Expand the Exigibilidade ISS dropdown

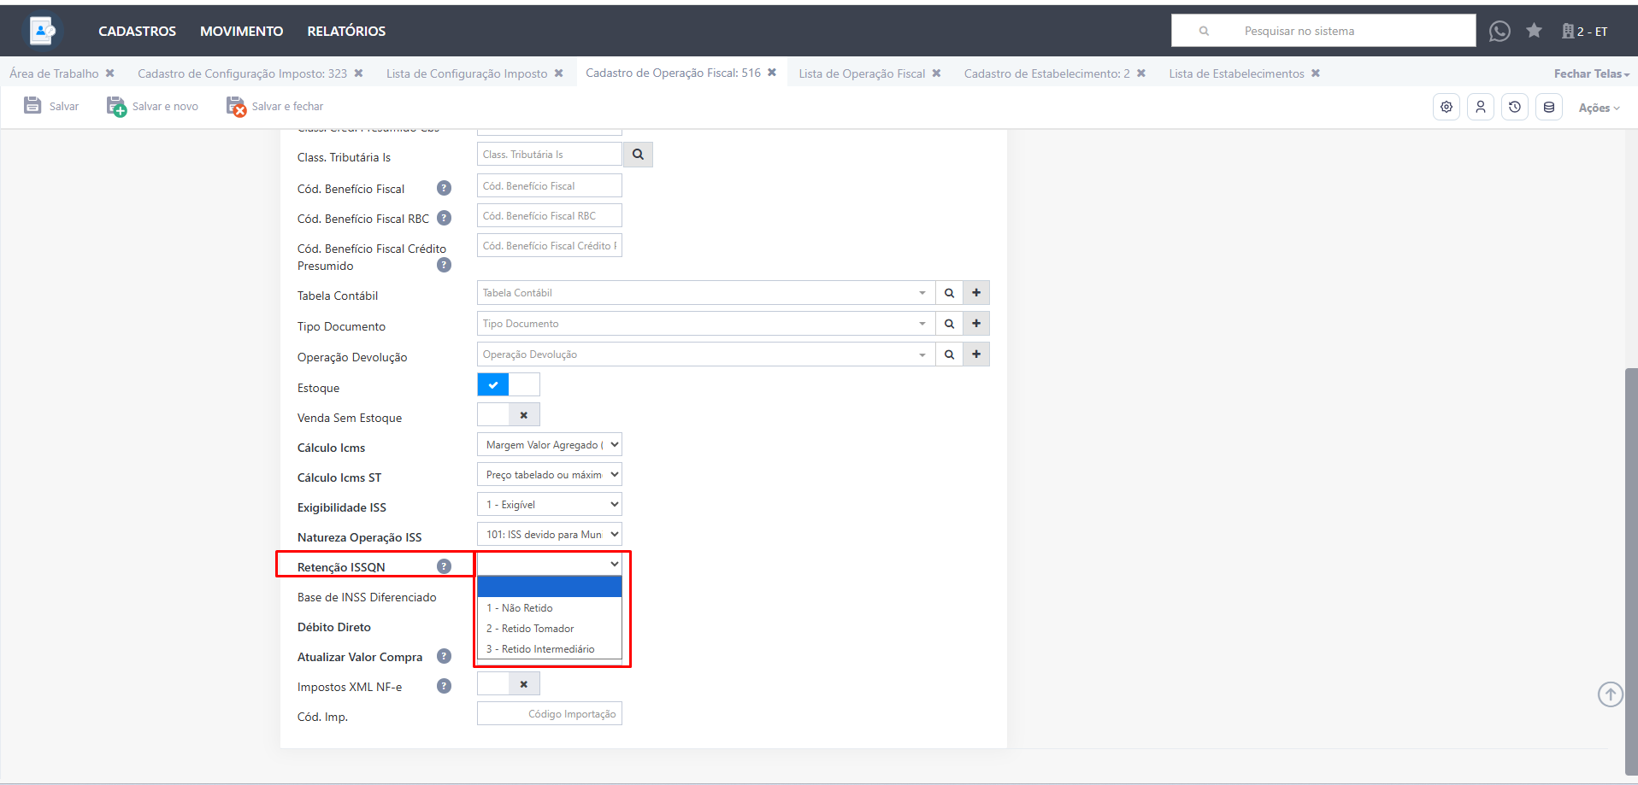[x=549, y=505]
